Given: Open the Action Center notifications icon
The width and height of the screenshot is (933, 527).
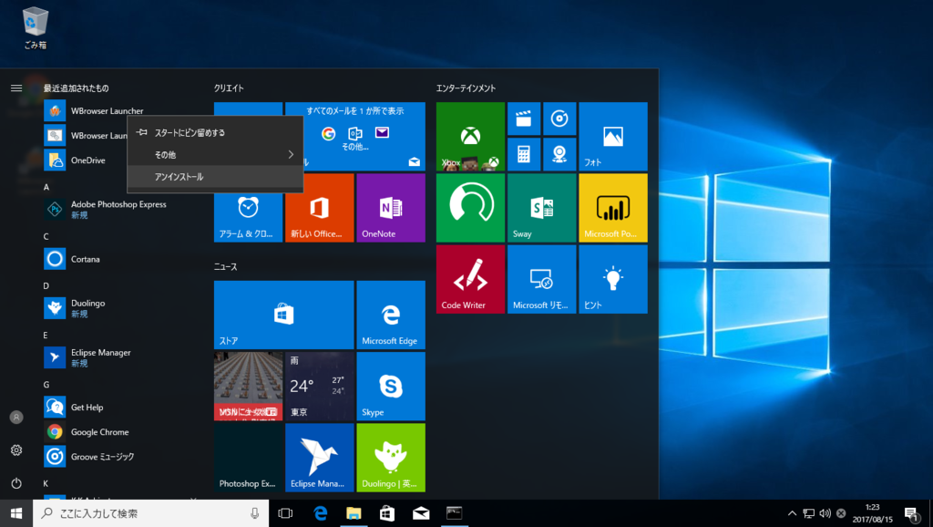Looking at the screenshot, I should coord(911,513).
